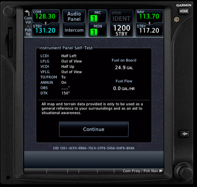Open the transponder code 1200 STBY

(x=121, y=30)
